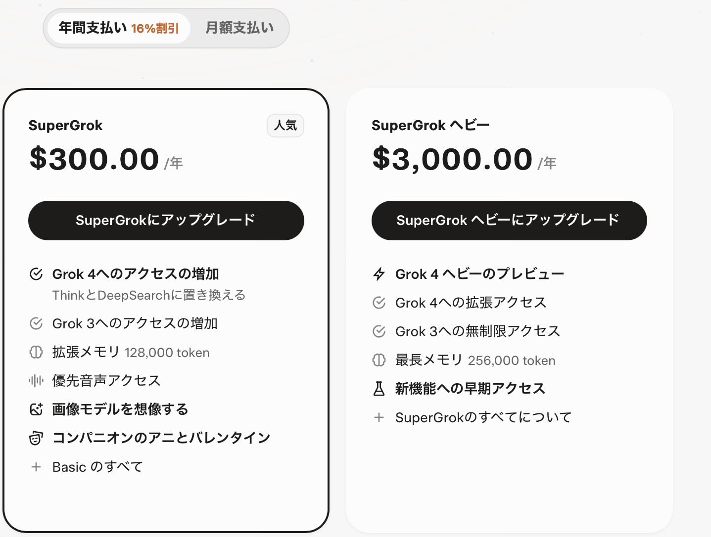The image size is (711, 537).
Task: Click the checkmark icon beside Grok 4 access increase
Action: pos(36,274)
